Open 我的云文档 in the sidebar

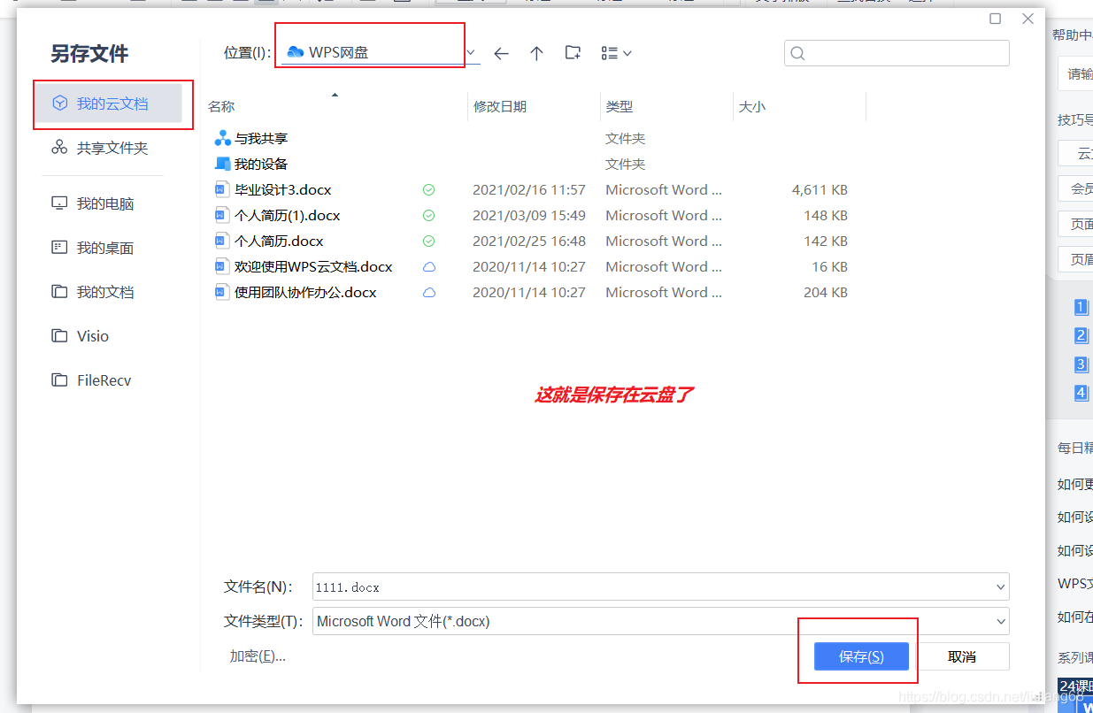coord(109,103)
